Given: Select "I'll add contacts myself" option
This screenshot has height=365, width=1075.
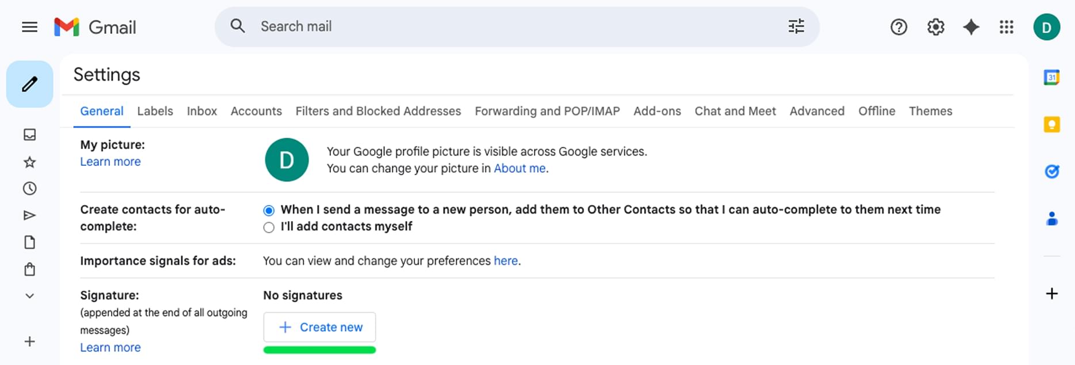Looking at the screenshot, I should pos(269,227).
